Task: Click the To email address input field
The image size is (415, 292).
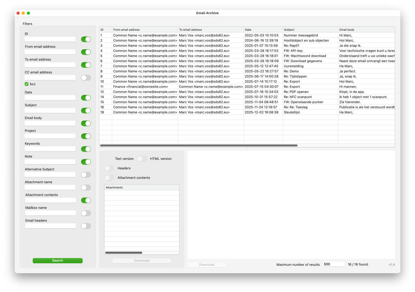Action: tap(50, 65)
